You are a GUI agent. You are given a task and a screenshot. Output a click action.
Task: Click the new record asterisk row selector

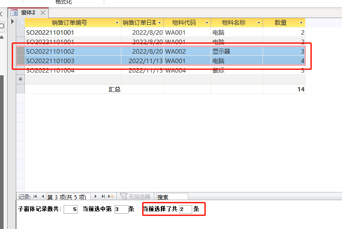click(x=20, y=79)
